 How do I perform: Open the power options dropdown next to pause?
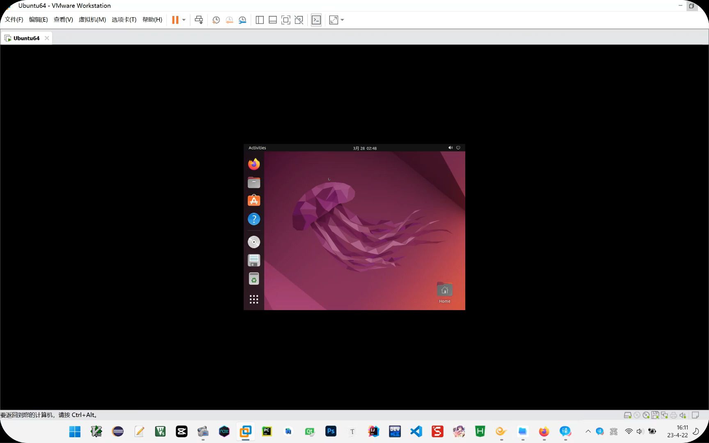(x=184, y=20)
